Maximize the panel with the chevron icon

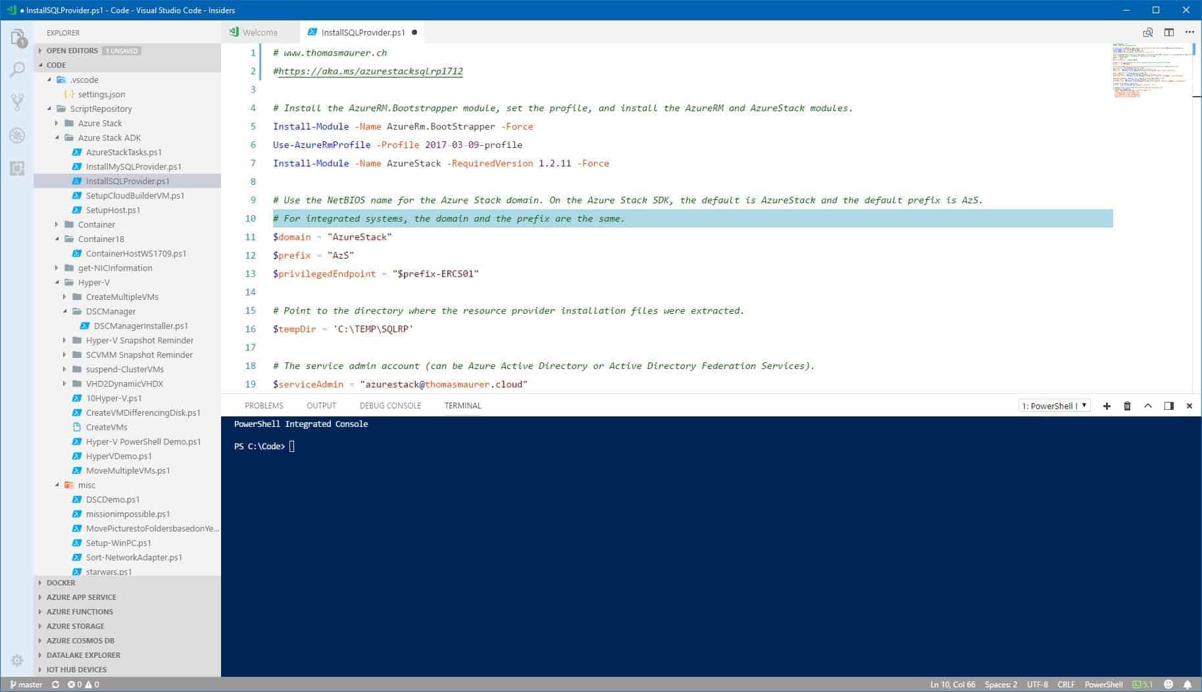click(x=1148, y=406)
